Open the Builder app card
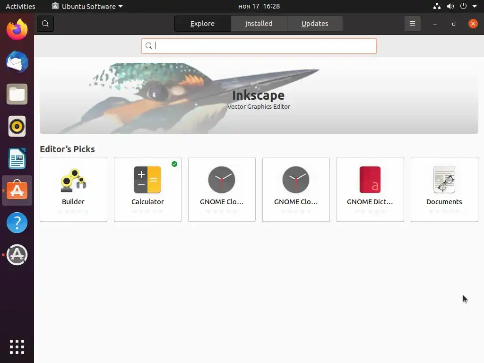 [73, 189]
